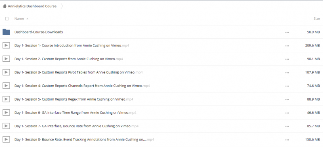Open more options for Session 5 Regex
The width and height of the screenshot is (323, 147).
(287, 100)
